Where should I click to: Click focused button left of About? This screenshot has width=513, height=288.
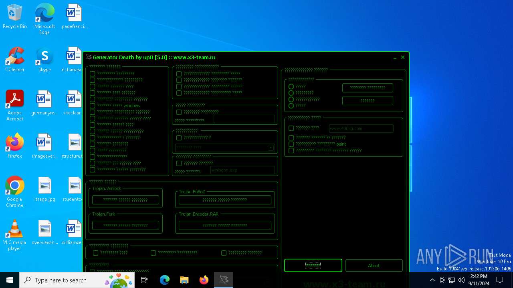pyautogui.click(x=313, y=266)
